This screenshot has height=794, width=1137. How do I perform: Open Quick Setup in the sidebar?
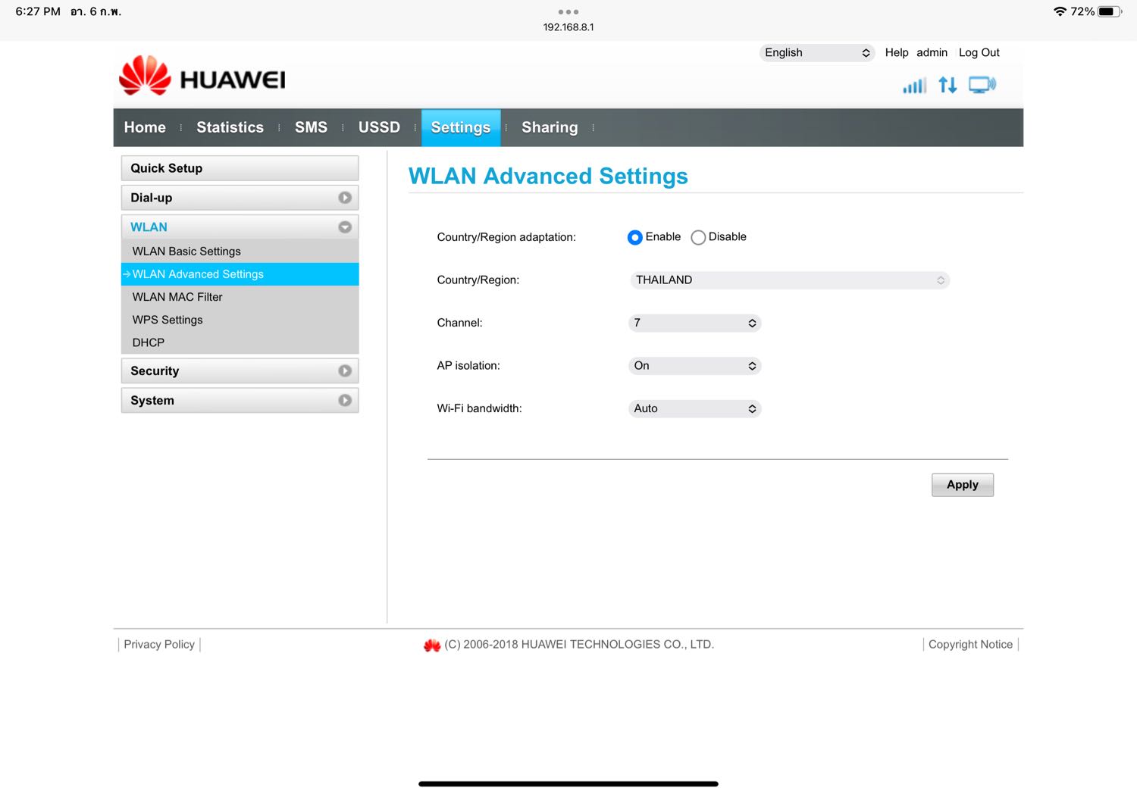pyautogui.click(x=240, y=168)
